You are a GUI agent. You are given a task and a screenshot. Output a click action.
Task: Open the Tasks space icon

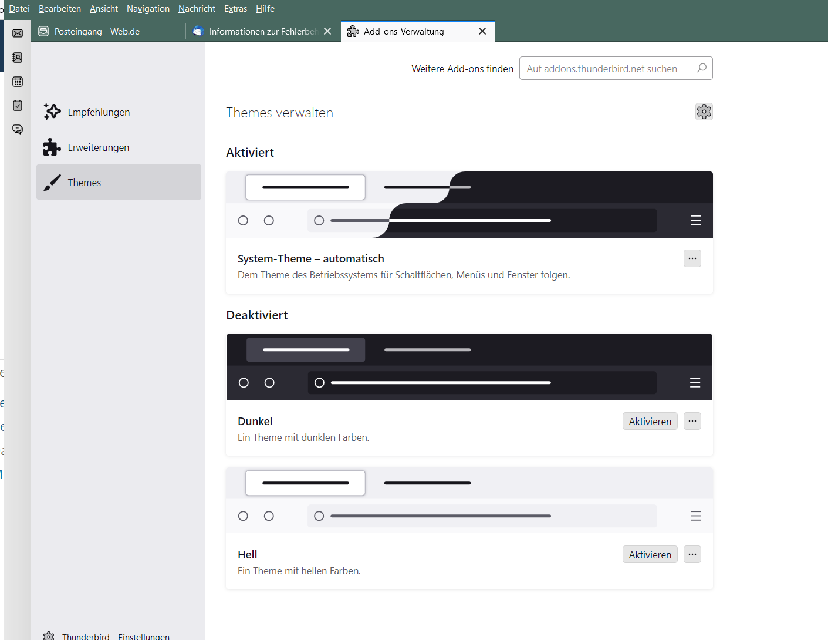(x=18, y=105)
